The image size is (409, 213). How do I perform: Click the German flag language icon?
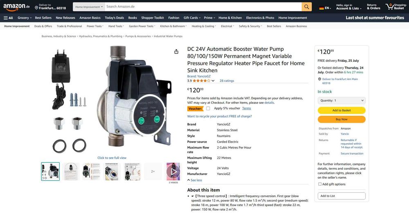(321, 8)
